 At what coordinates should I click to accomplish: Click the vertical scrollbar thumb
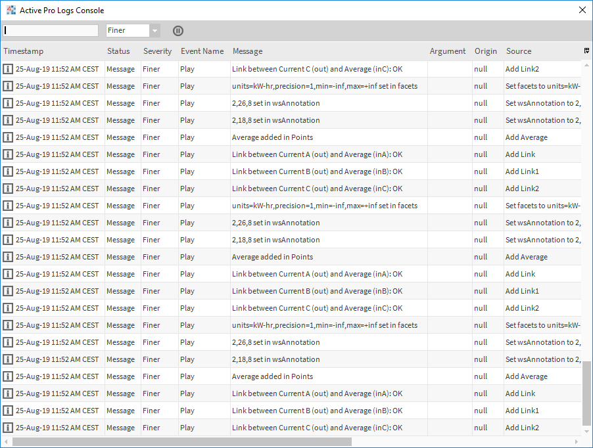pos(586,393)
